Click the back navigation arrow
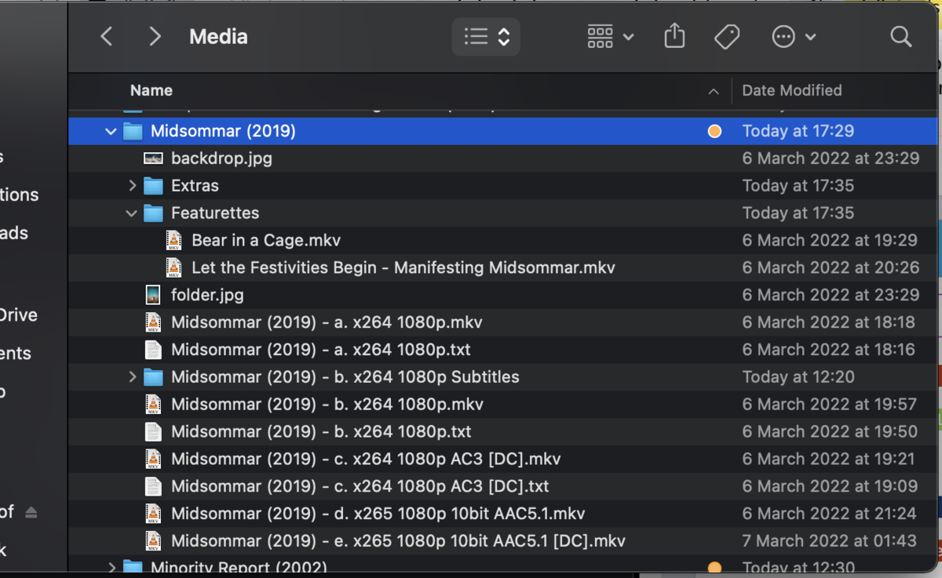This screenshot has width=942, height=578. click(x=106, y=36)
